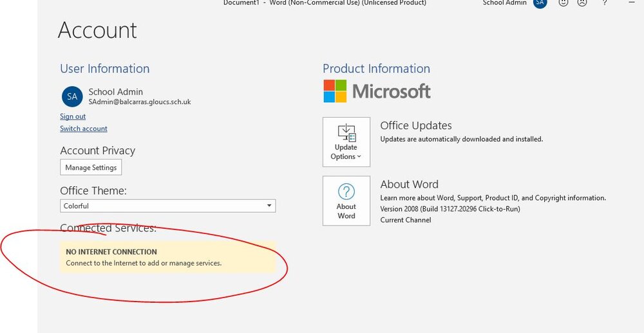Click the Current Channel text
This screenshot has width=644, height=333.
click(405, 220)
